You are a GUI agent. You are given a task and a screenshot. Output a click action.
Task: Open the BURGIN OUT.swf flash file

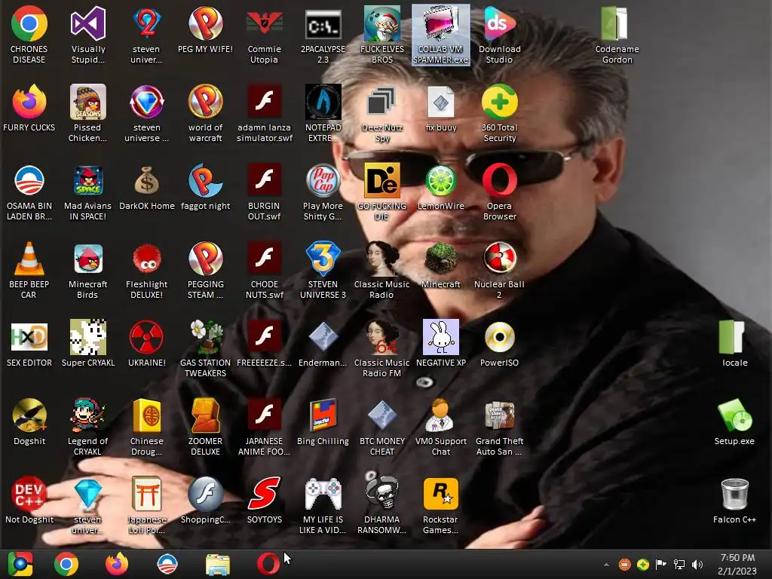click(265, 180)
